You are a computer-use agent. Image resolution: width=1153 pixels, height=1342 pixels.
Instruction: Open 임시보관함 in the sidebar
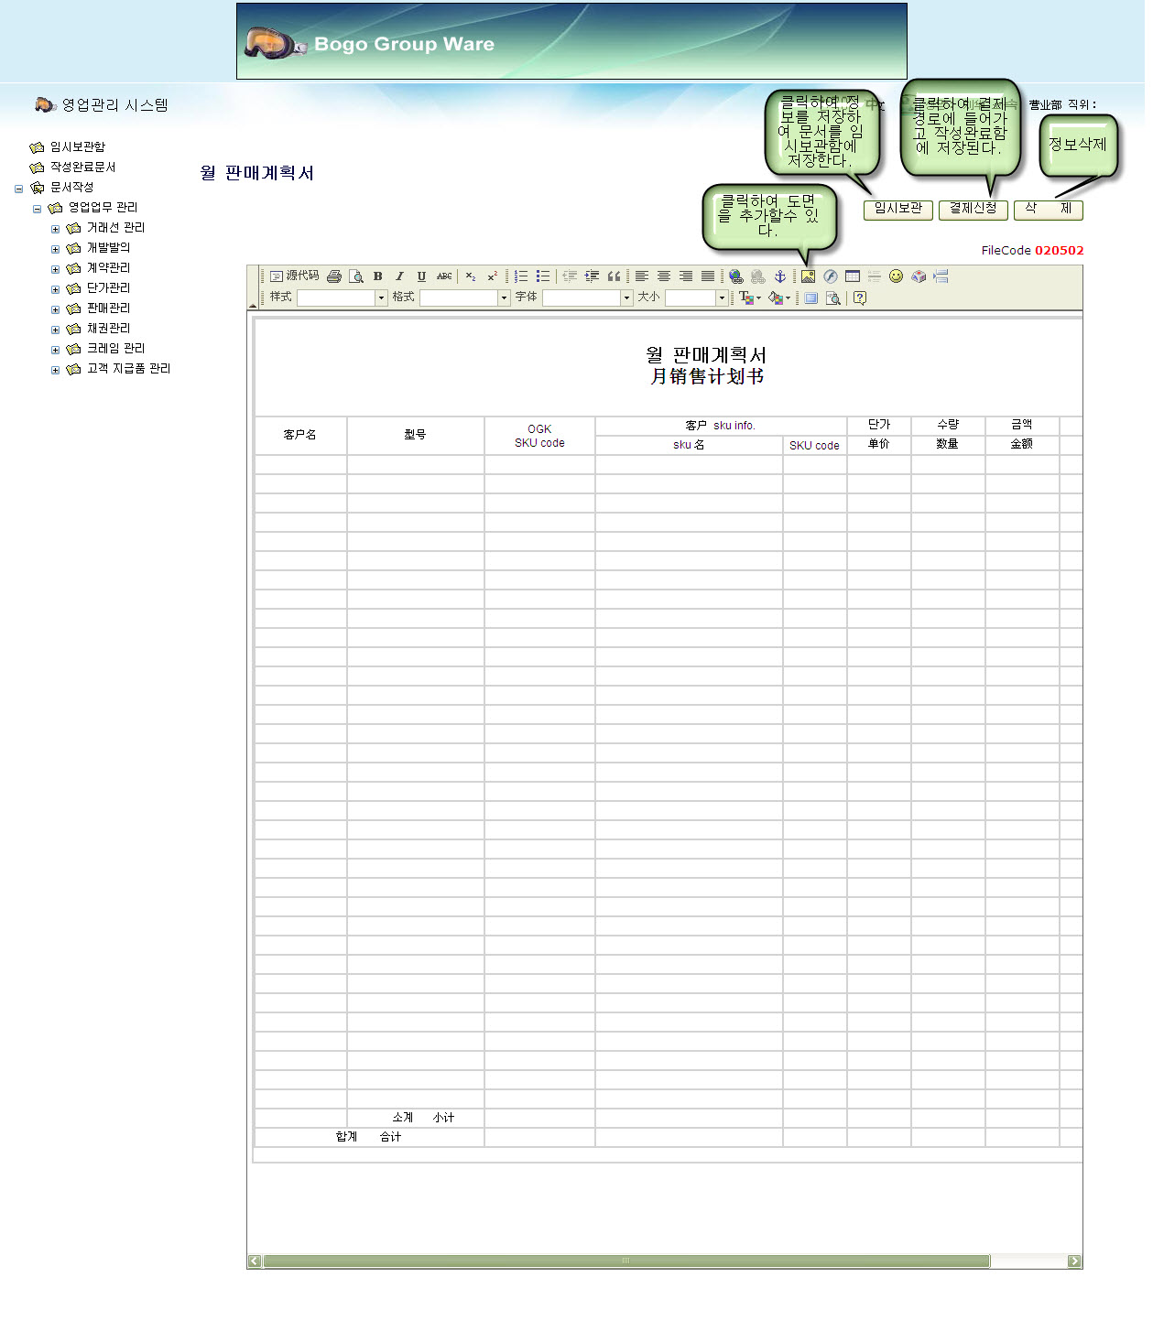[x=77, y=147]
